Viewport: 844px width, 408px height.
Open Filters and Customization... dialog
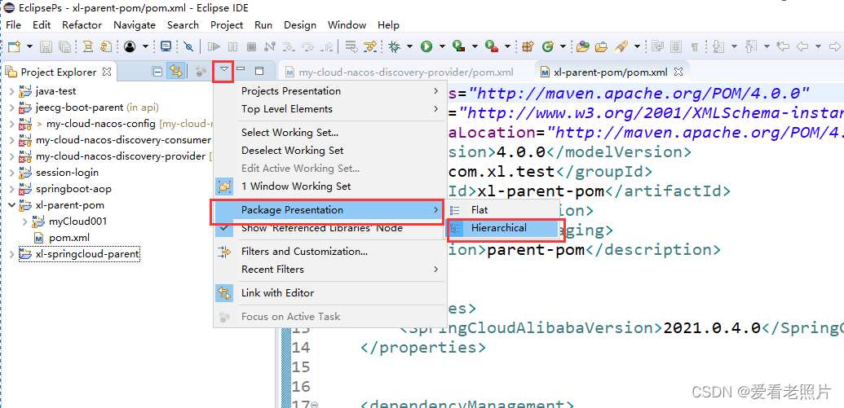330,252
